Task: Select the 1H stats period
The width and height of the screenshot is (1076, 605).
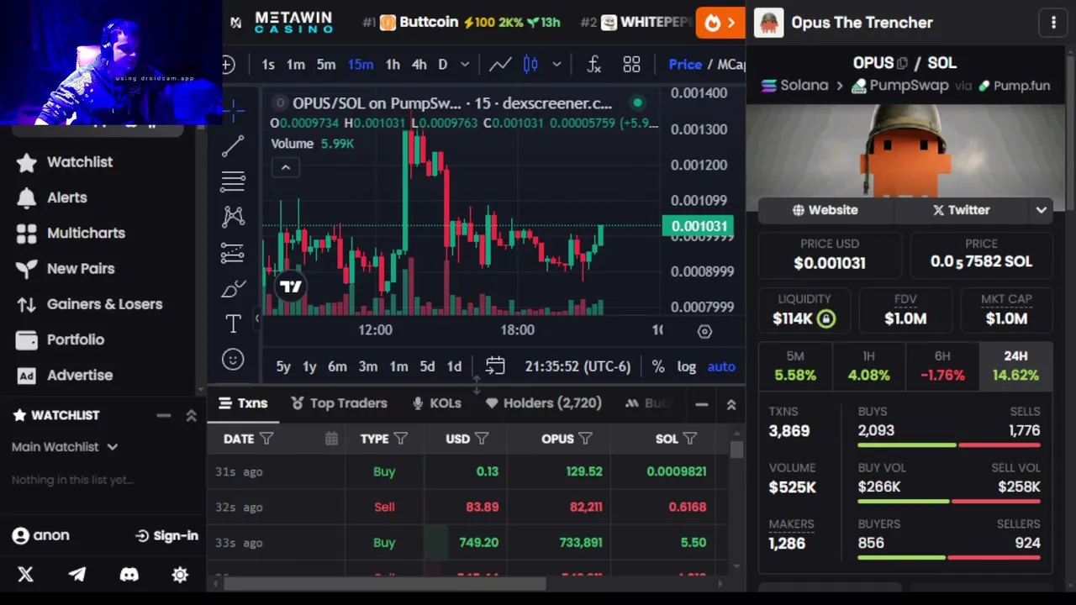Action: tap(868, 366)
